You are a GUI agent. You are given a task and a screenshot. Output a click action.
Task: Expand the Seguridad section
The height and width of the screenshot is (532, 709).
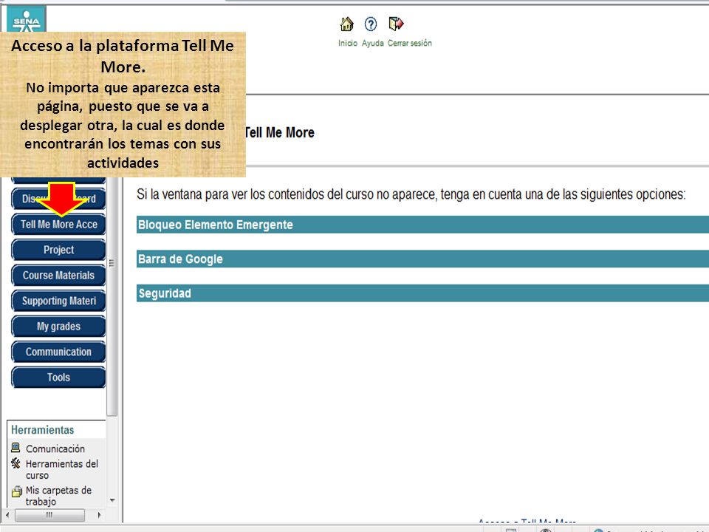422,293
